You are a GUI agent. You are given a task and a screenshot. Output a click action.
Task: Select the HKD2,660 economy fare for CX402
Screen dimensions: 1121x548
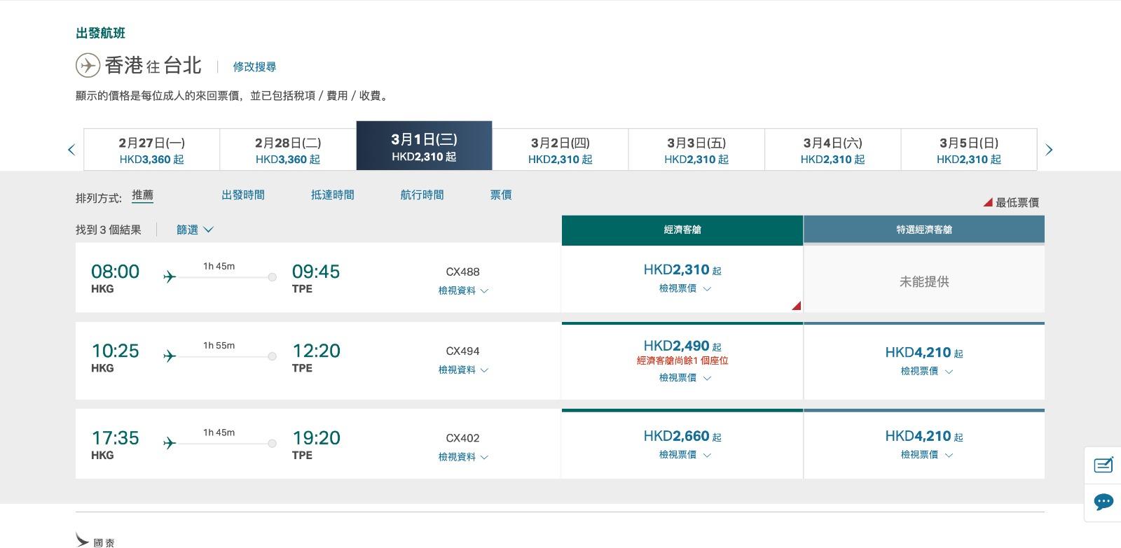tap(682, 437)
